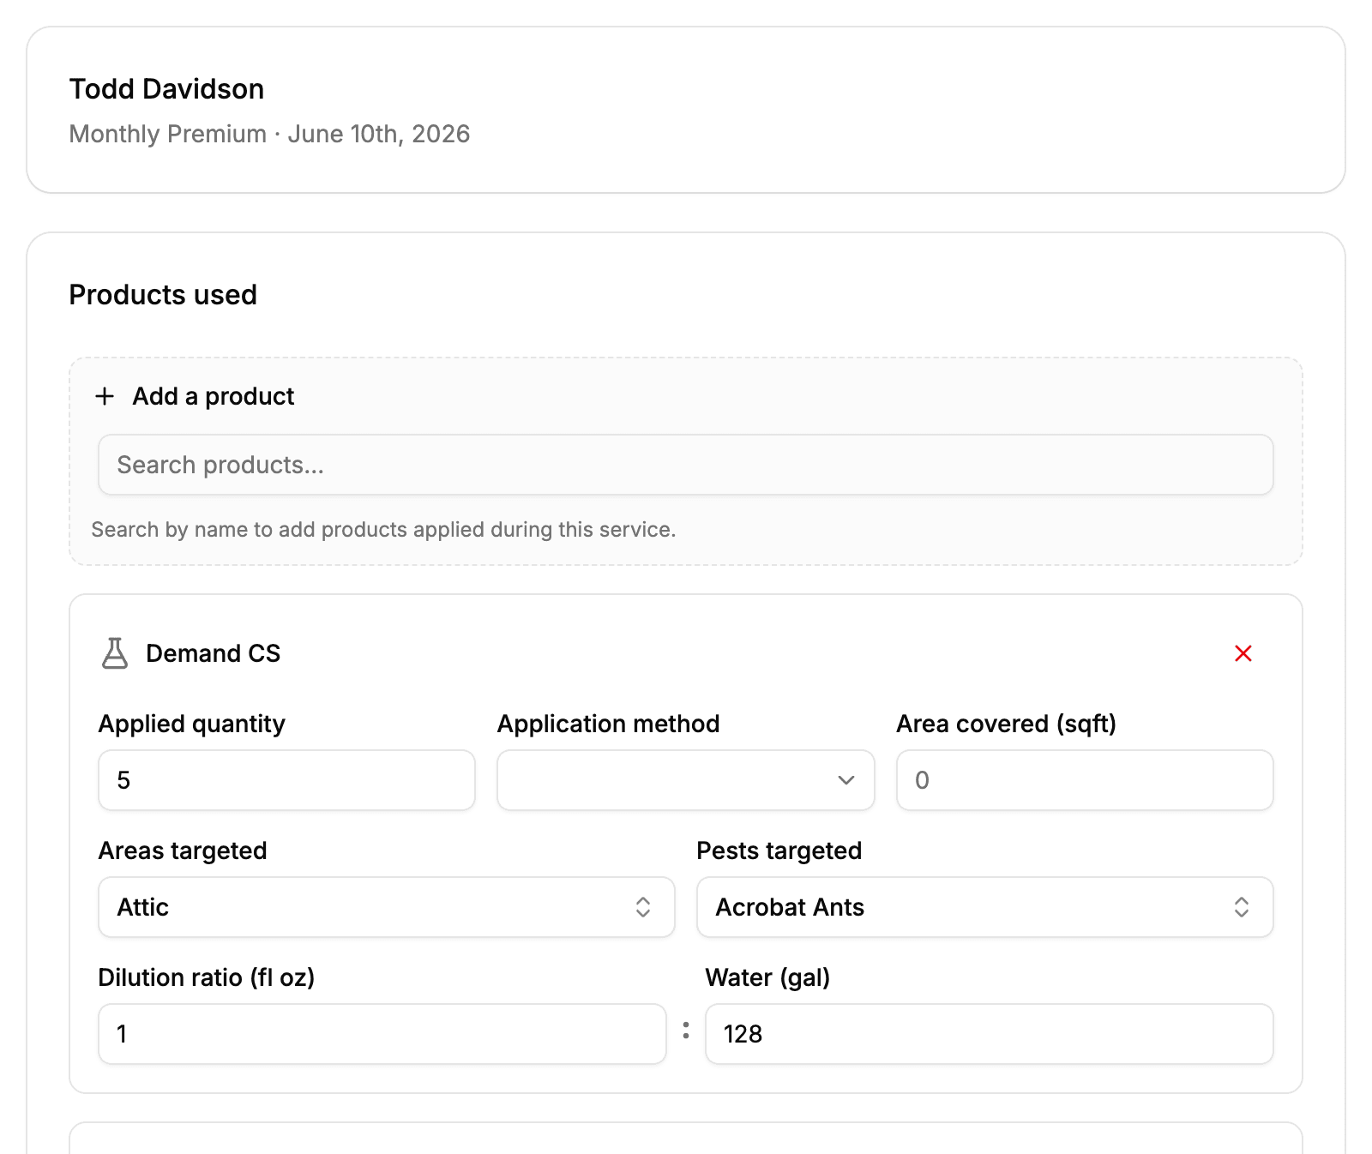Screen dimensions: 1372x1154
Task: Click the Add a product label
Action: [x=214, y=396]
